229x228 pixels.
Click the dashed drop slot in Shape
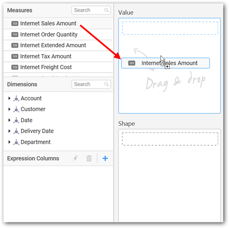pos(170,139)
